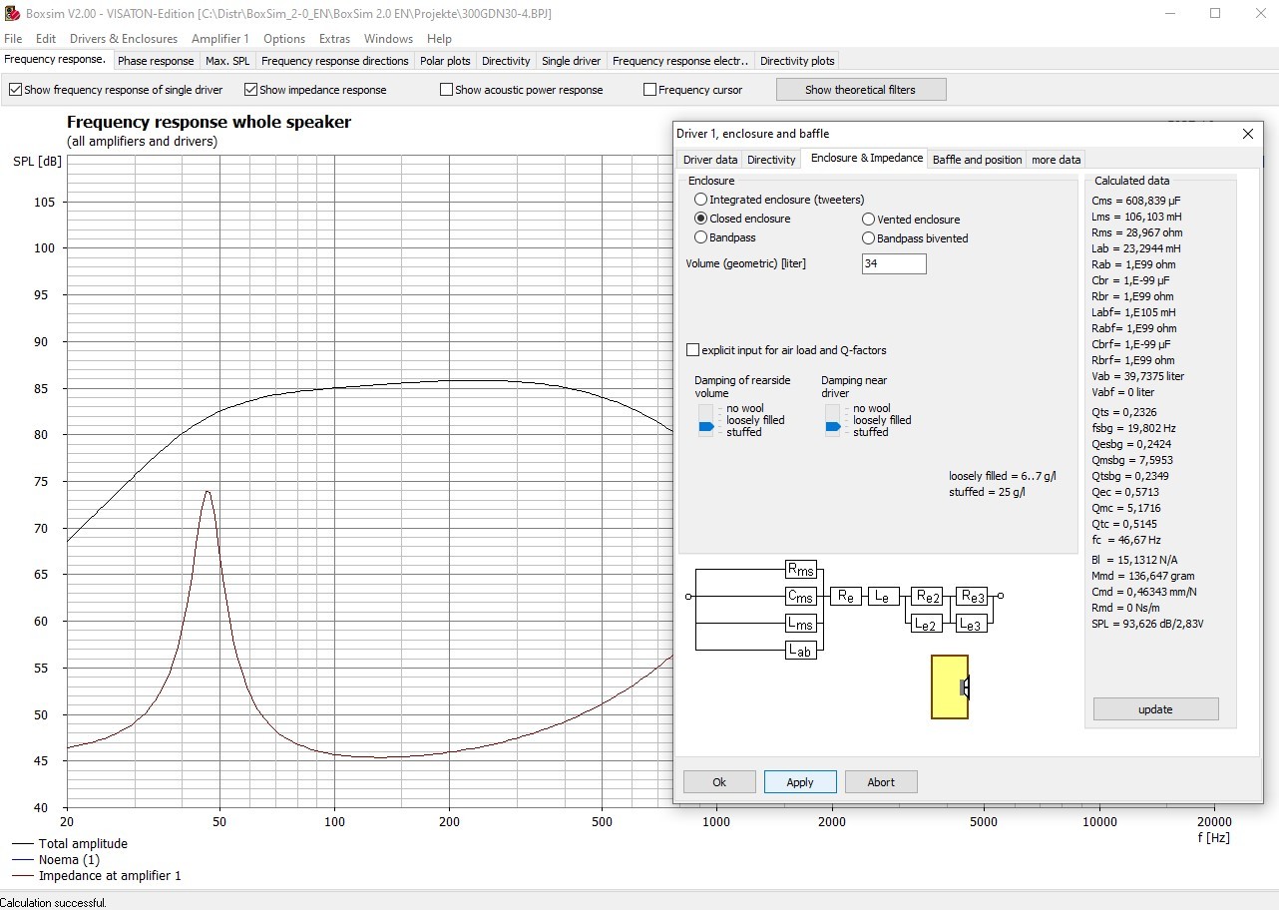The width and height of the screenshot is (1279, 910).
Task: Close the Driver 1 enclosure dialog
Action: (x=1247, y=134)
